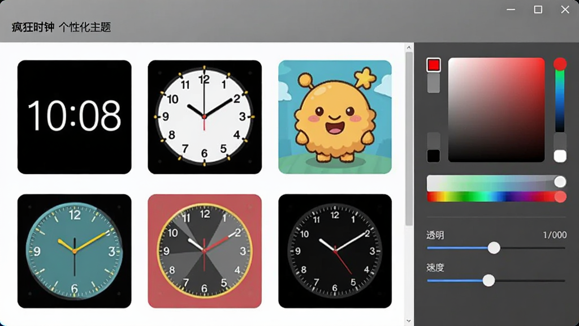This screenshot has height=326, width=579.
Task: Click the dark gray swatch above black
Action: (x=434, y=140)
